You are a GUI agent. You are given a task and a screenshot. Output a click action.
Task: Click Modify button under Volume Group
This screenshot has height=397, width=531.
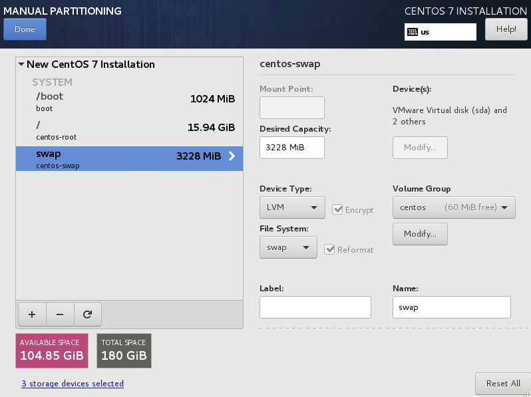pos(420,234)
